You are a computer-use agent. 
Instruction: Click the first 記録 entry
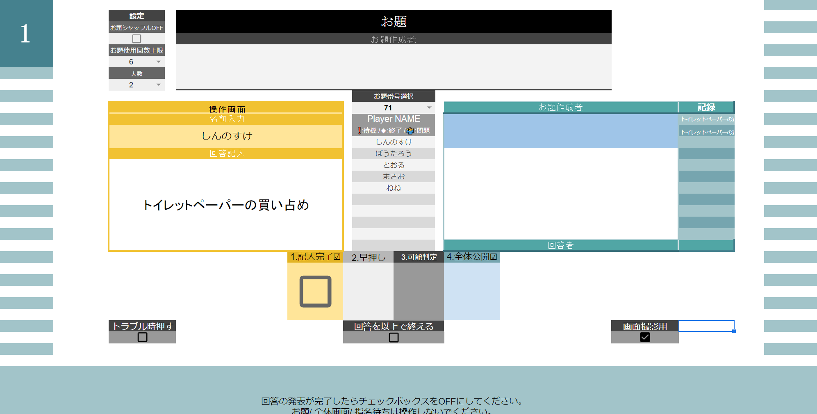706,119
